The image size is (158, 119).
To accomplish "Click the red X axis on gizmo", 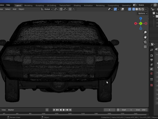I will pos(136,23).
